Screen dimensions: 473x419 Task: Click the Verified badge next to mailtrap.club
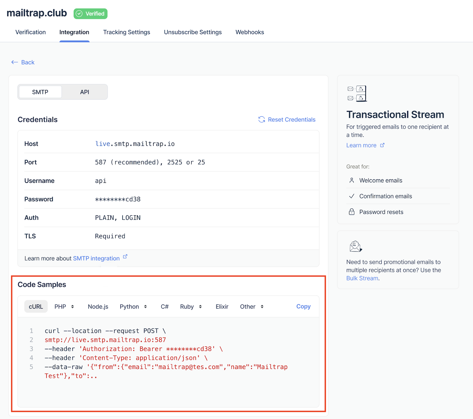click(90, 13)
